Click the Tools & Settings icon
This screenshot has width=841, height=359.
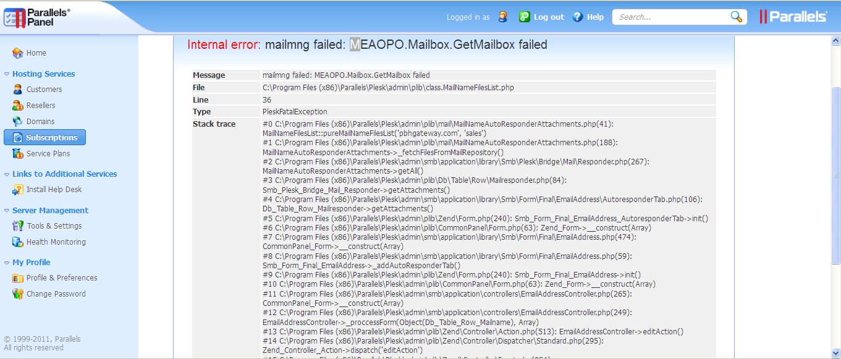click(x=17, y=226)
